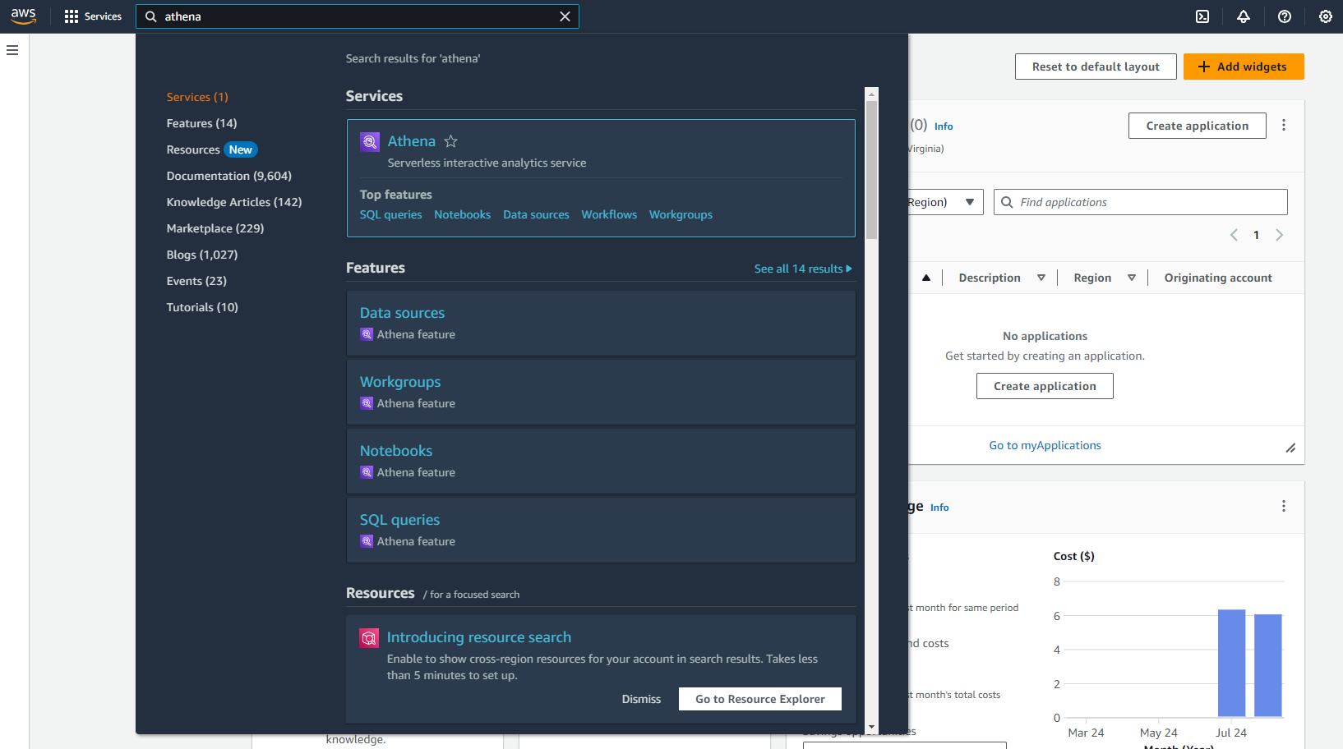Click the Add widgets button

(1244, 67)
